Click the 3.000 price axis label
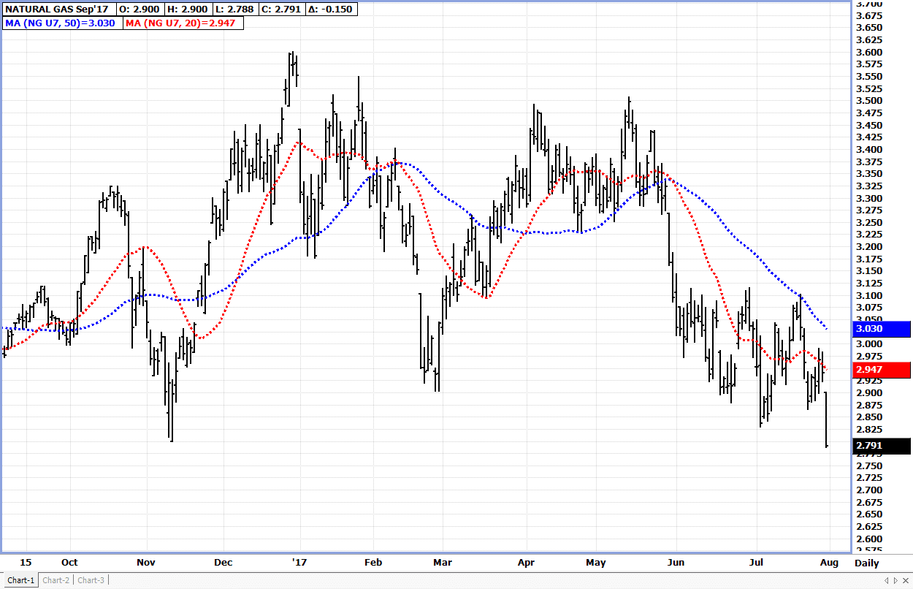Image resolution: width=913 pixels, height=589 pixels. pos(868,344)
